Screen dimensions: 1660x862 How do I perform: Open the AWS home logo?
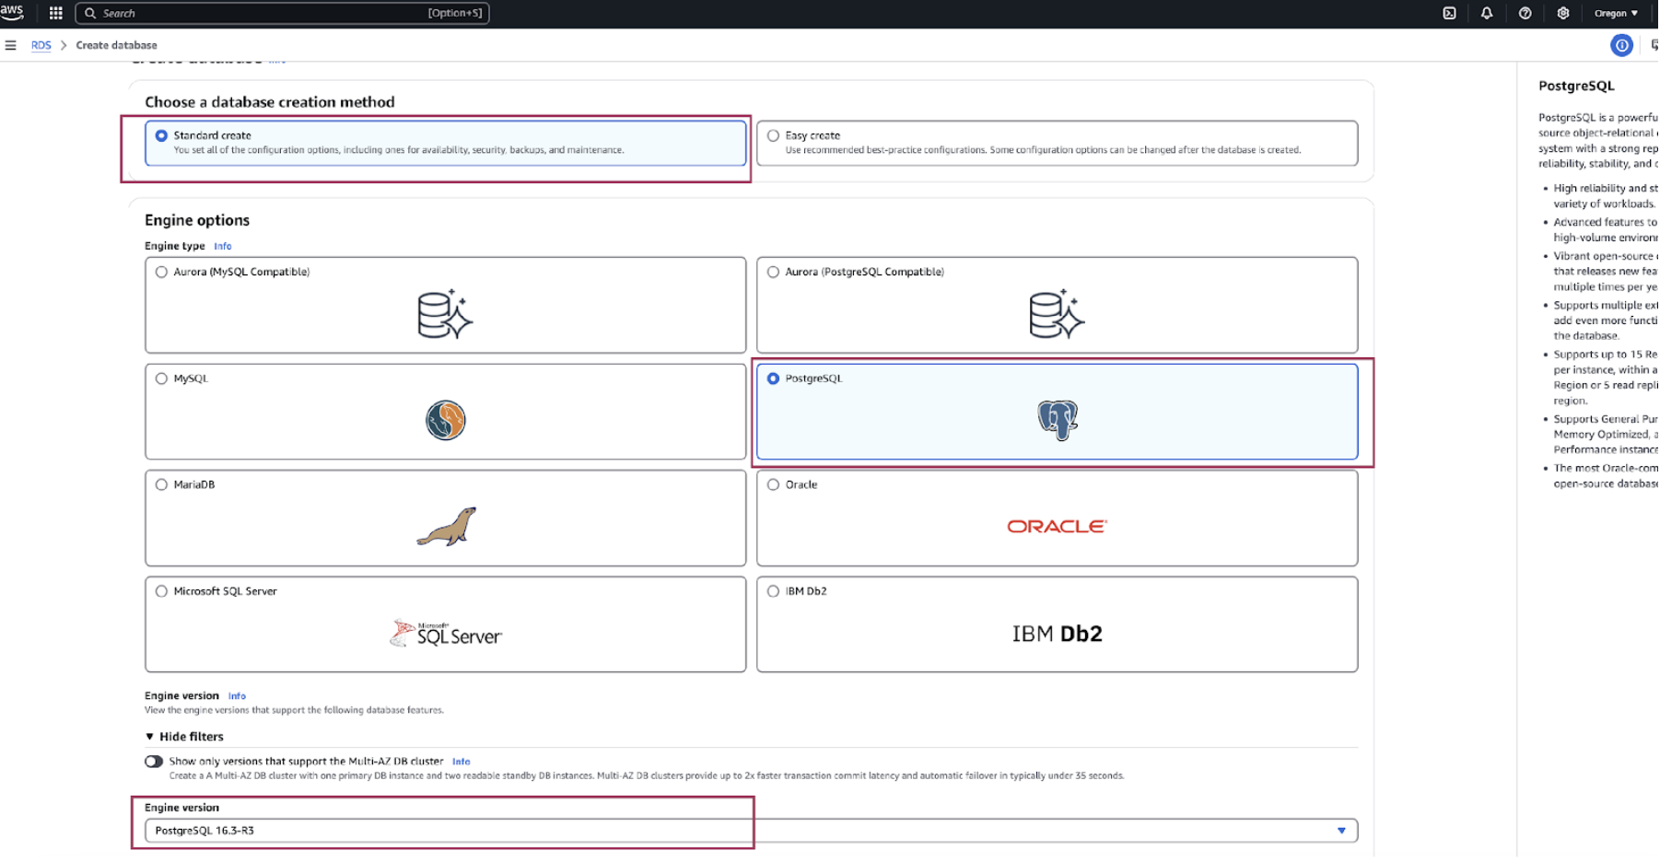pyautogui.click(x=12, y=12)
